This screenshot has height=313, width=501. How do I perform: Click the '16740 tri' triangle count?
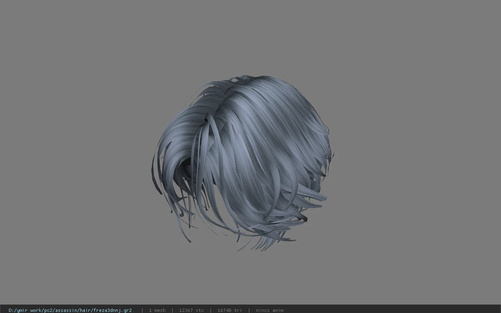click(x=229, y=310)
